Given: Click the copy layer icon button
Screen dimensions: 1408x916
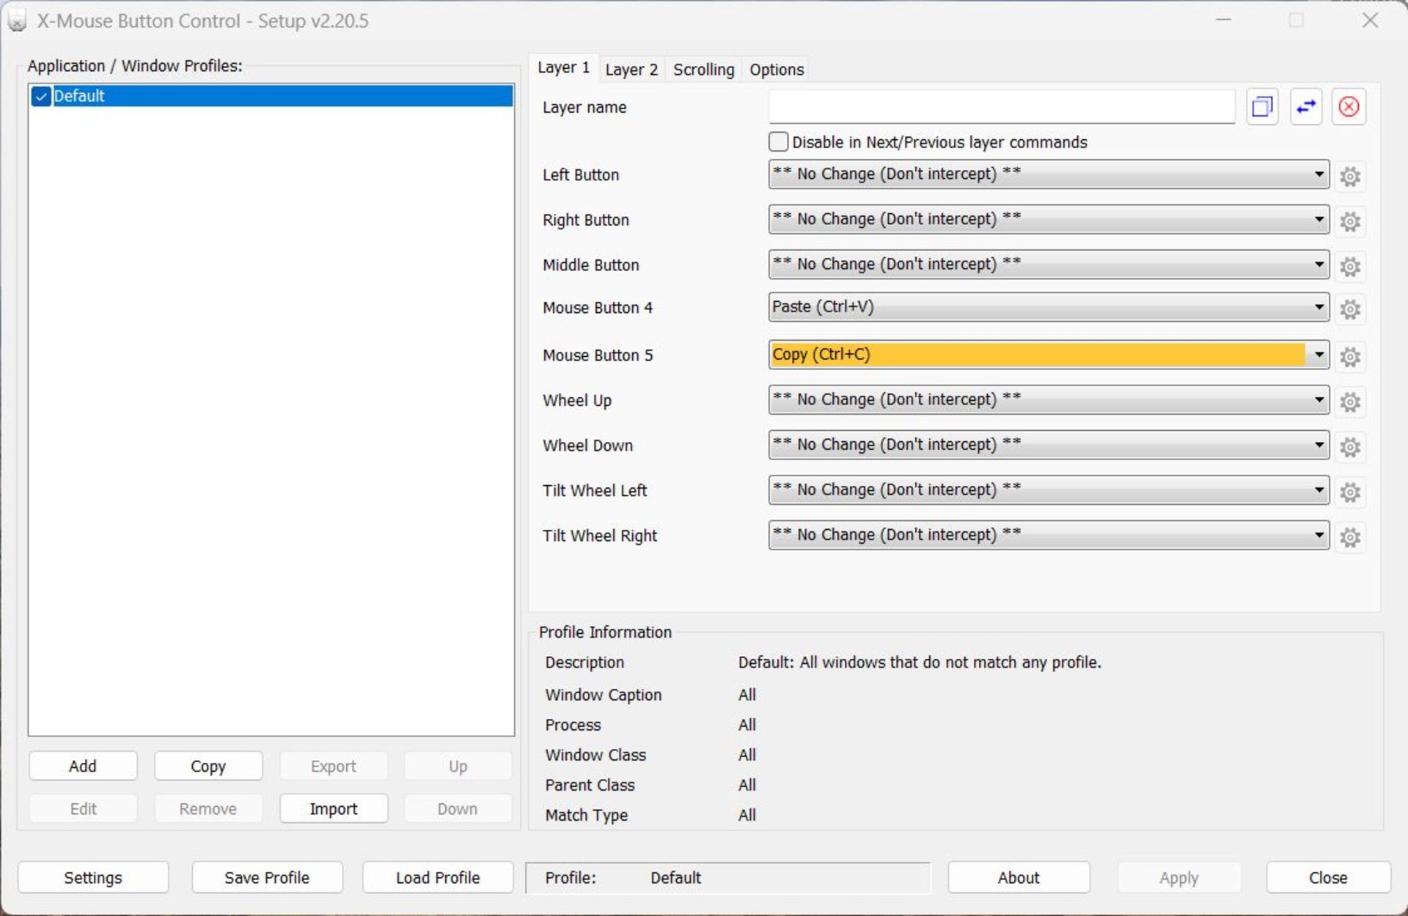Looking at the screenshot, I should point(1262,107).
